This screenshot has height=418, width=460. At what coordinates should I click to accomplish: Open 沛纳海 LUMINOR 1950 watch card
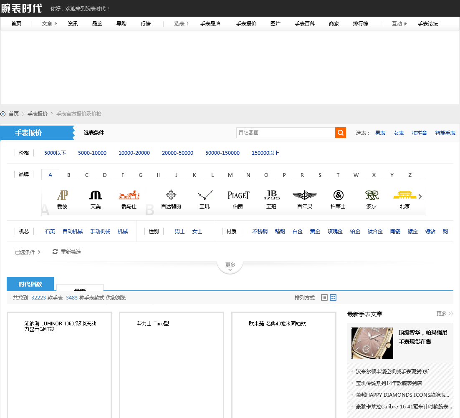59,365
